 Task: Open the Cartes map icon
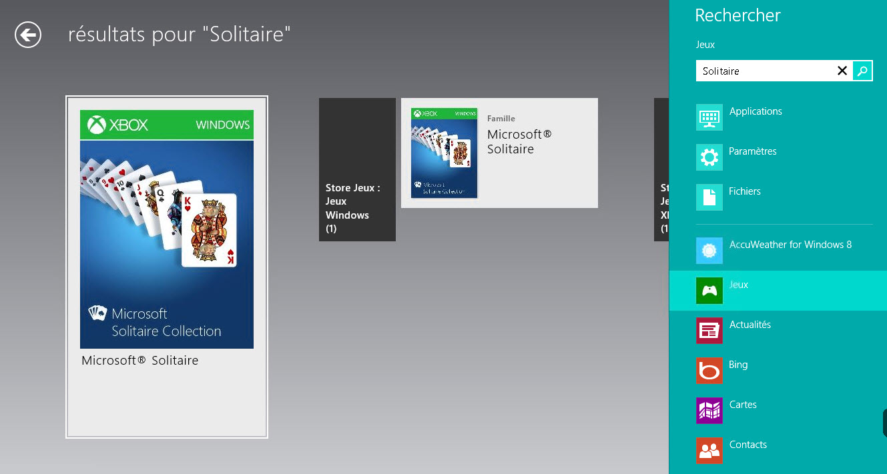[x=709, y=411]
